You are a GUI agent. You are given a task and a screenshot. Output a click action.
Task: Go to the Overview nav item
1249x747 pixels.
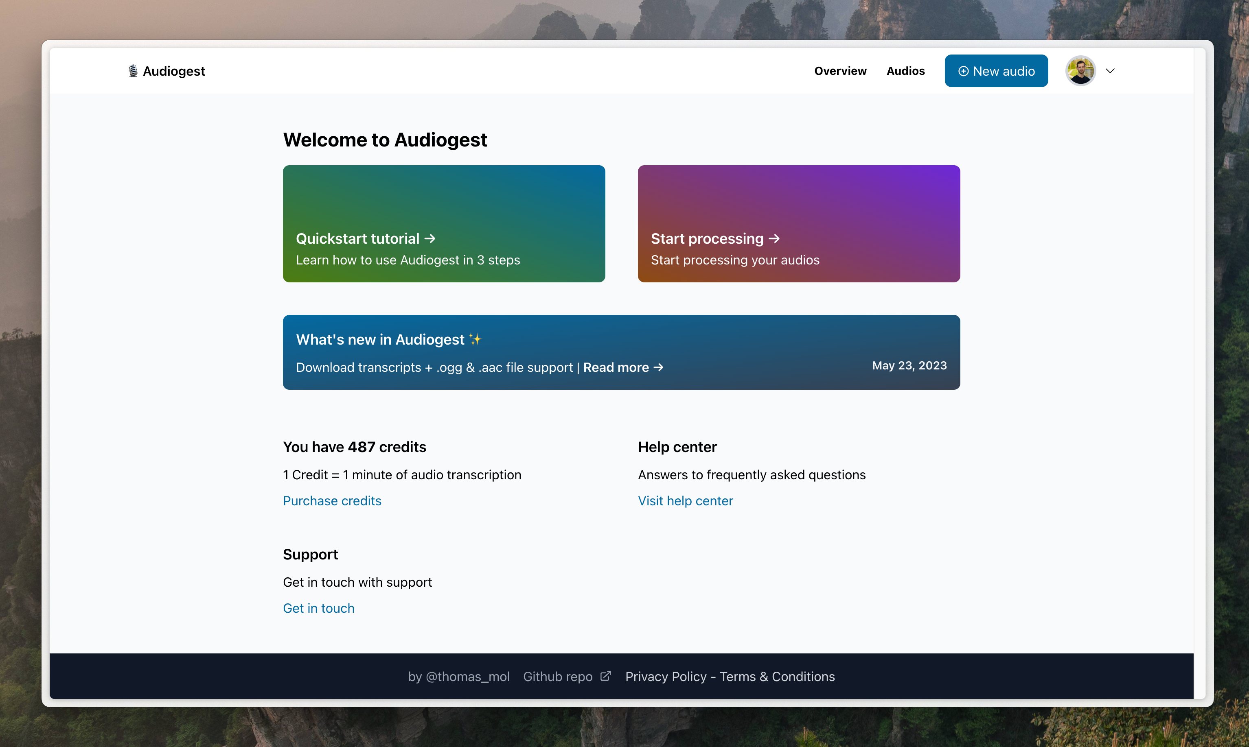click(x=840, y=71)
